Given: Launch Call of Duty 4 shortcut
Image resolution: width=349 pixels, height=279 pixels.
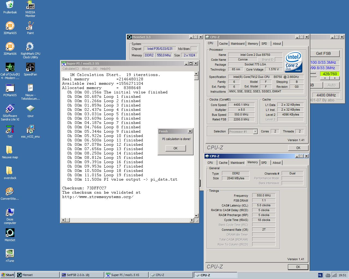Looking at the screenshot, I should 10,71.
